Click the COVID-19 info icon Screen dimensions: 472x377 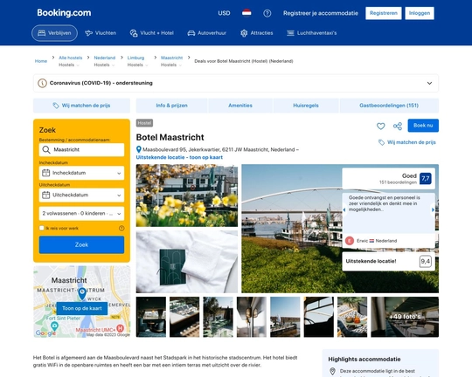pyautogui.click(x=42, y=83)
